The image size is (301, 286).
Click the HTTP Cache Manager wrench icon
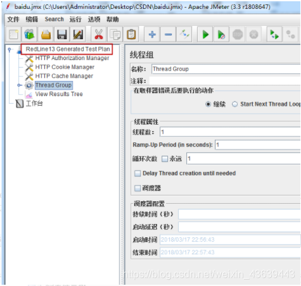[x=29, y=76]
